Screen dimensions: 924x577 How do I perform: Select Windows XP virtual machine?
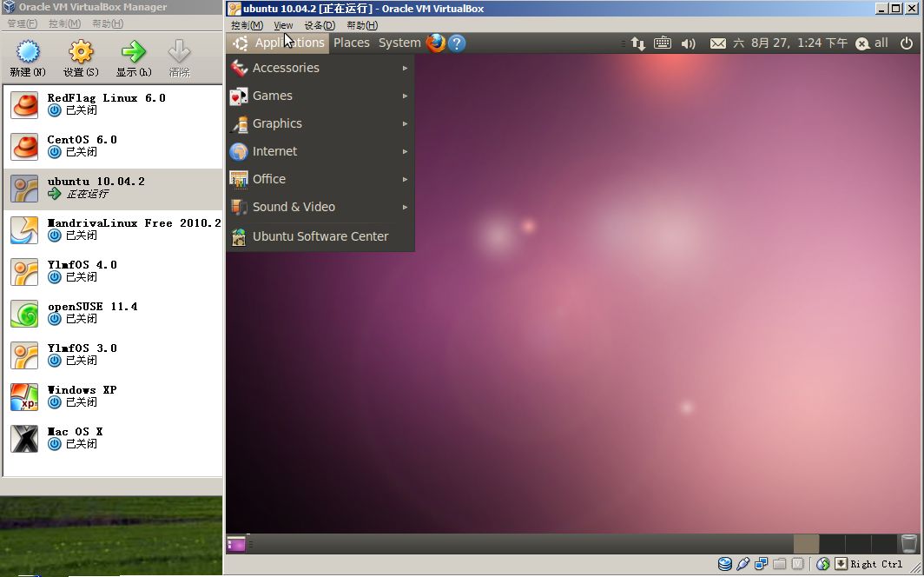[x=113, y=396]
